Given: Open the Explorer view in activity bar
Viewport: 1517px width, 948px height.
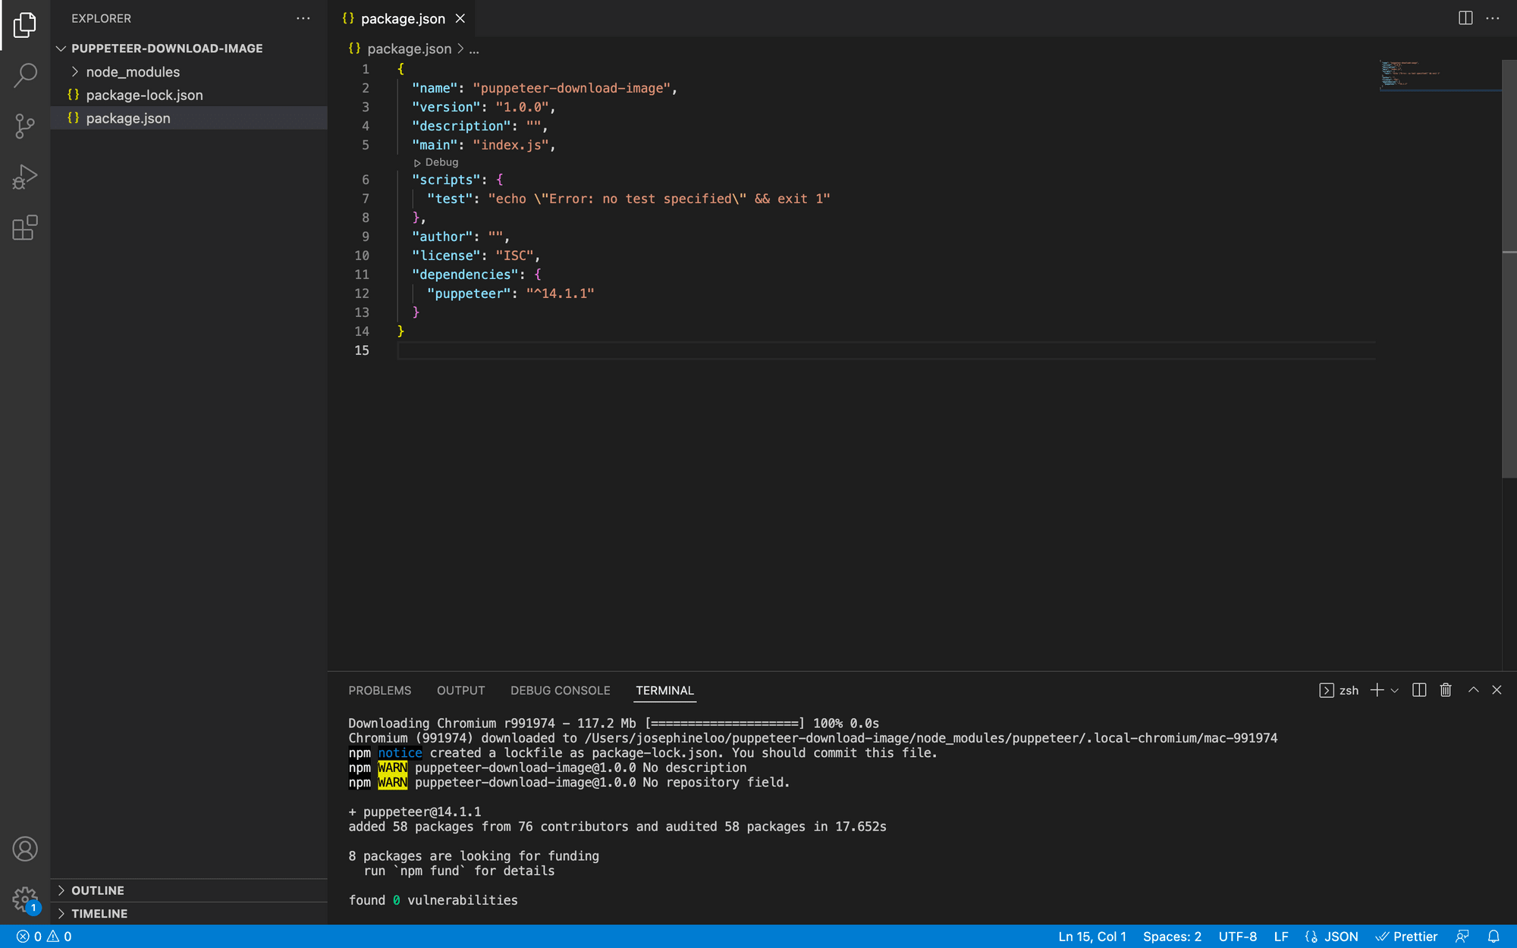Looking at the screenshot, I should coord(25,25).
